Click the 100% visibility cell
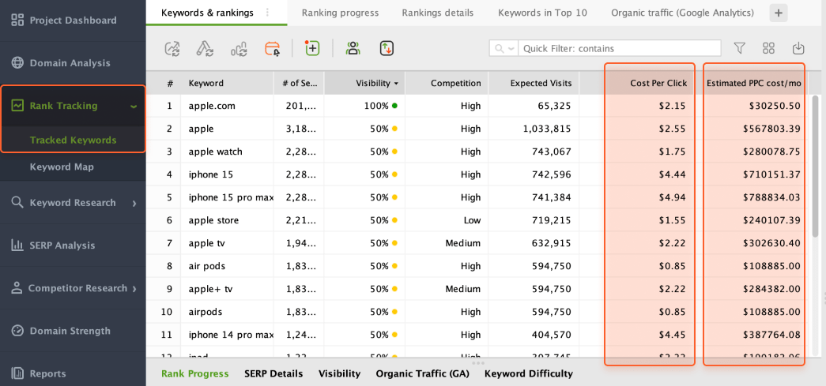Screen dimensions: 826x386 pyautogui.click(x=364, y=107)
